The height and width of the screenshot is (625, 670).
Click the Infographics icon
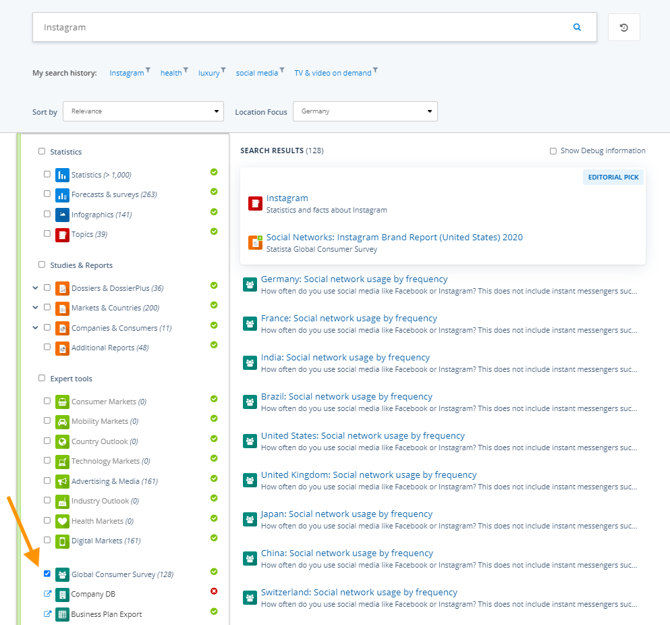62,215
